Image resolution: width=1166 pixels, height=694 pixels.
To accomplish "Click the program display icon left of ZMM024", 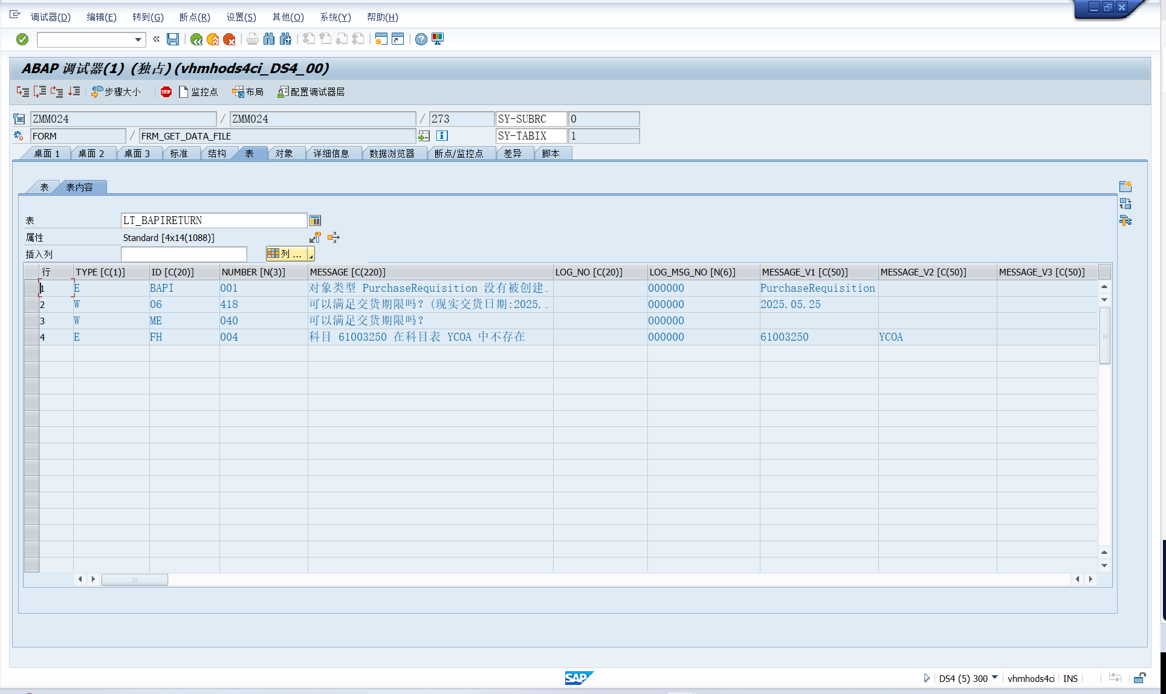I will pyautogui.click(x=19, y=119).
